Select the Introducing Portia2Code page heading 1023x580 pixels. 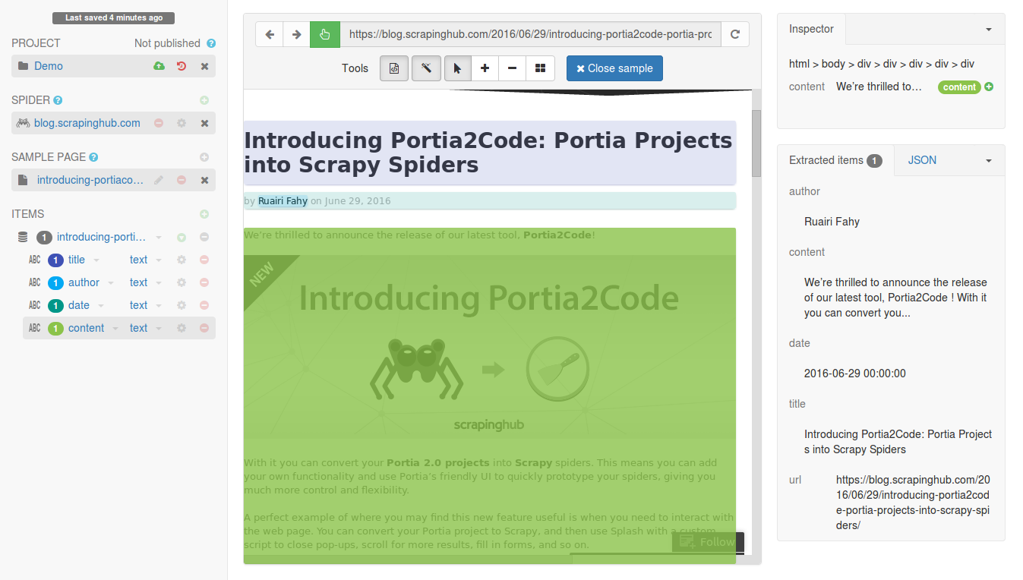(x=490, y=152)
